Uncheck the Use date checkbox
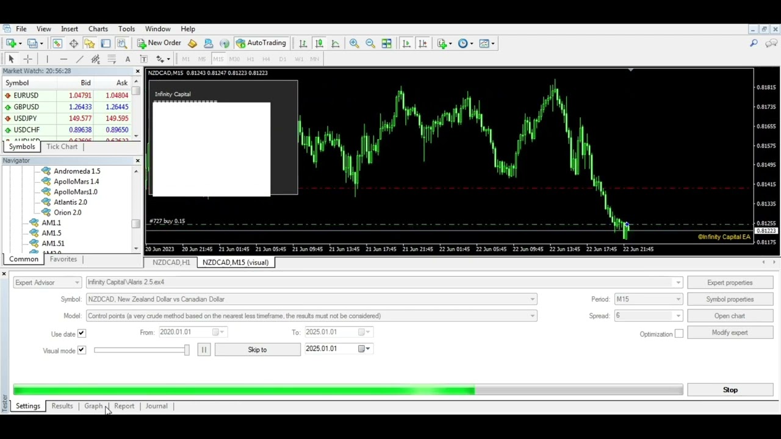Image resolution: width=781 pixels, height=439 pixels. point(81,334)
